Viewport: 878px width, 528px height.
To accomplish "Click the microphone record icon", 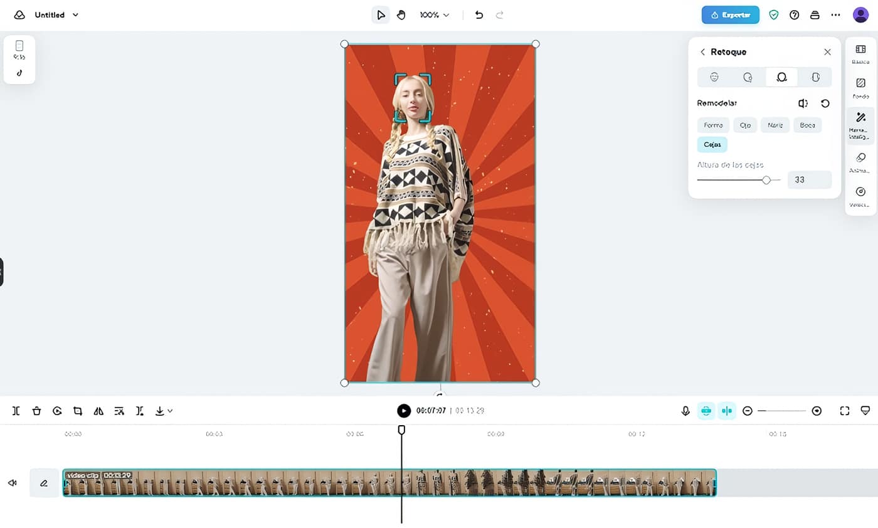I will point(685,411).
